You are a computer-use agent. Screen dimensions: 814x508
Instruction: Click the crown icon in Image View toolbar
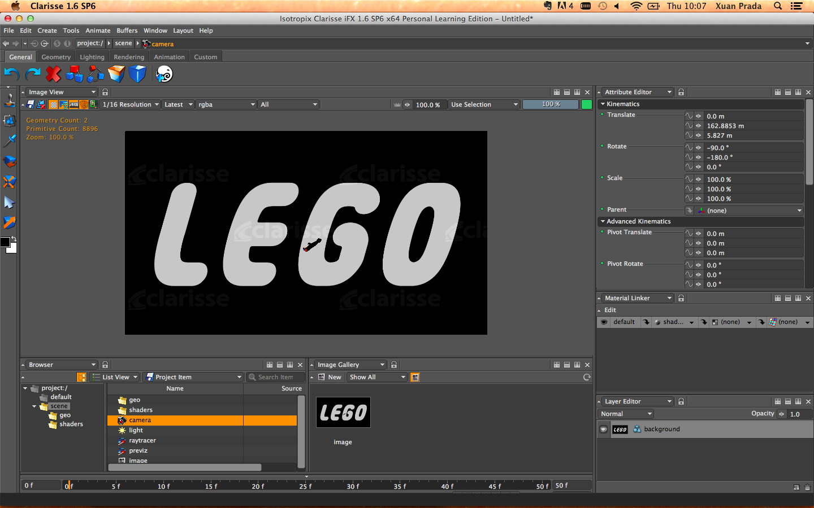click(397, 104)
